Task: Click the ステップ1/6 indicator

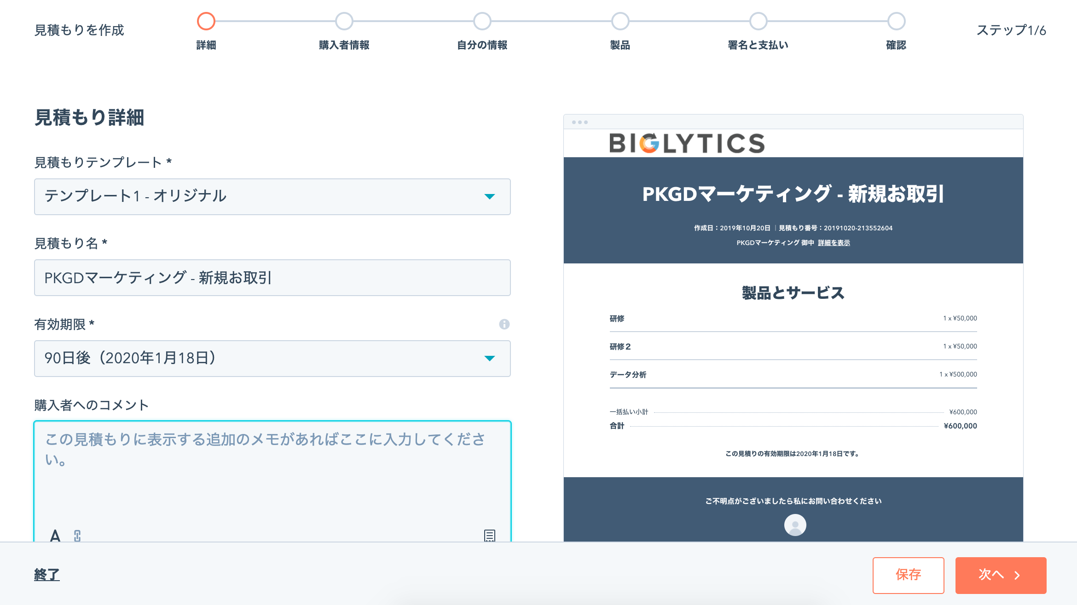Action: pyautogui.click(x=1011, y=30)
